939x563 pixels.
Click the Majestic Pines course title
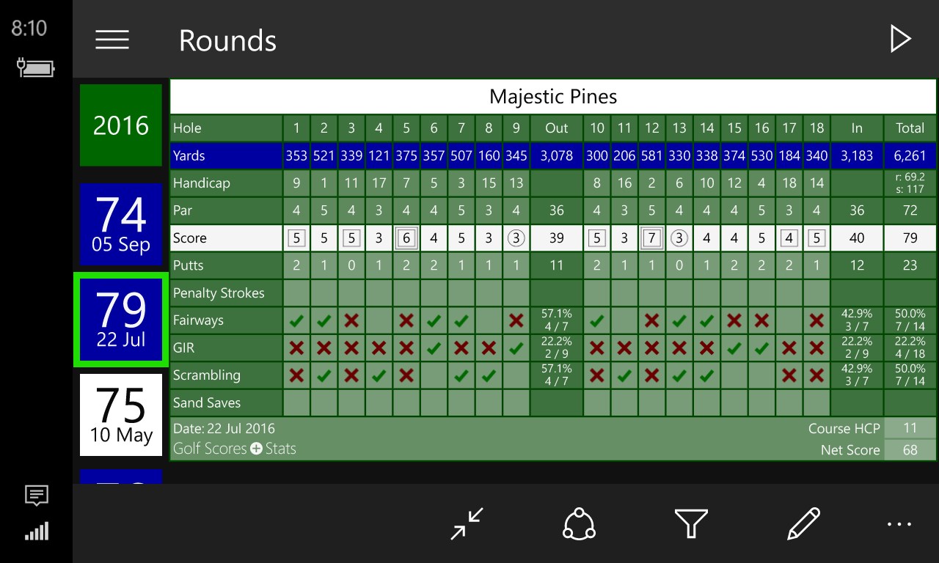[553, 97]
